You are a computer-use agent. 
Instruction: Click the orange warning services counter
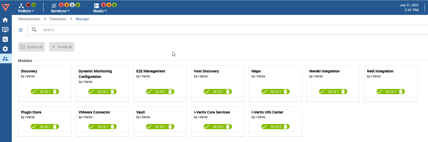click(x=67, y=5)
